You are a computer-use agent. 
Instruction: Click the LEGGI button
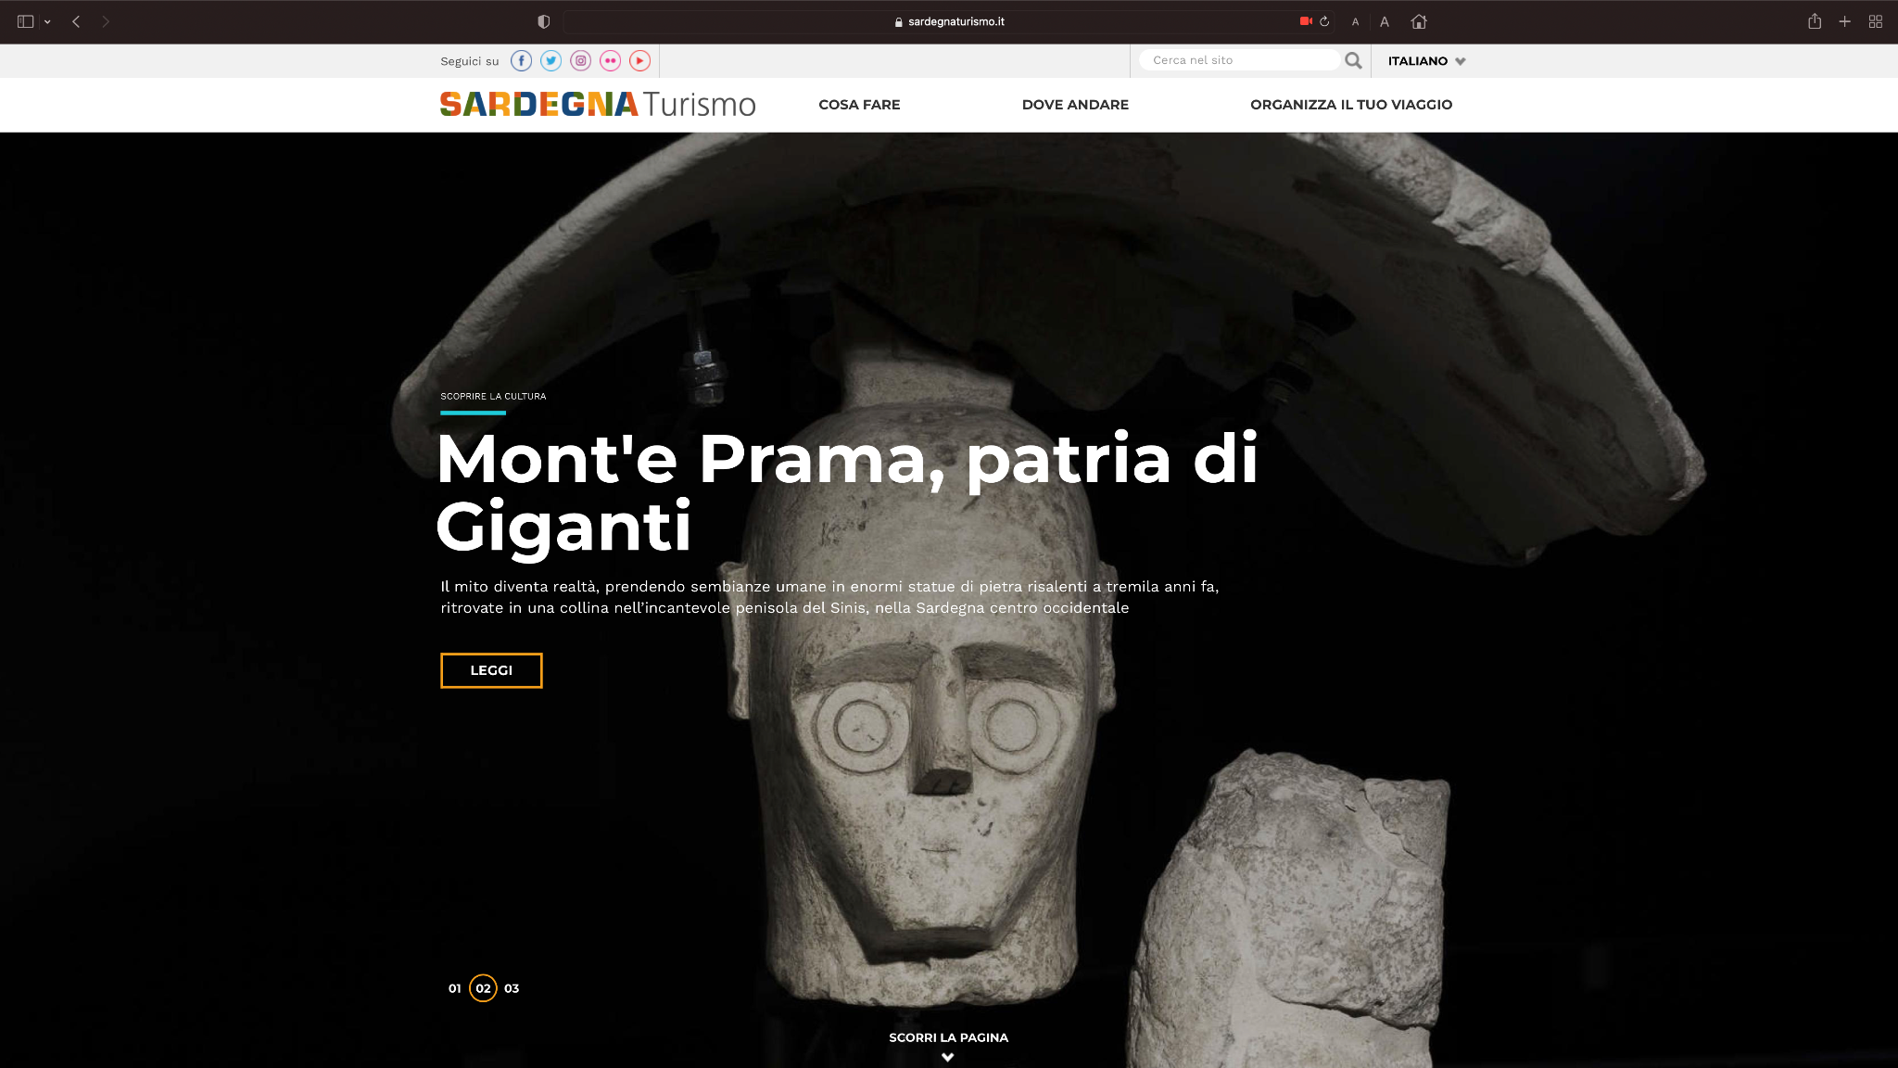pyautogui.click(x=491, y=670)
